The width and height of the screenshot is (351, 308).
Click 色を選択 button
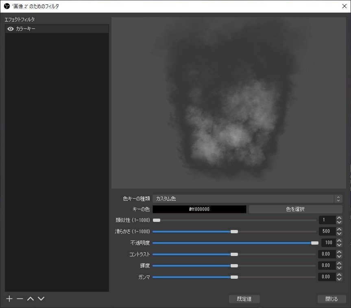tap(296, 209)
